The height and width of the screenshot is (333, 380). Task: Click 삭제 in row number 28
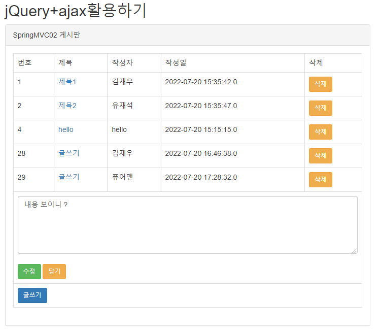[x=320, y=156]
